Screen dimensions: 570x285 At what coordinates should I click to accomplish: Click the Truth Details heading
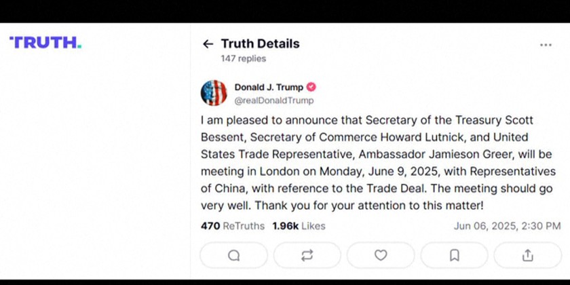260,44
